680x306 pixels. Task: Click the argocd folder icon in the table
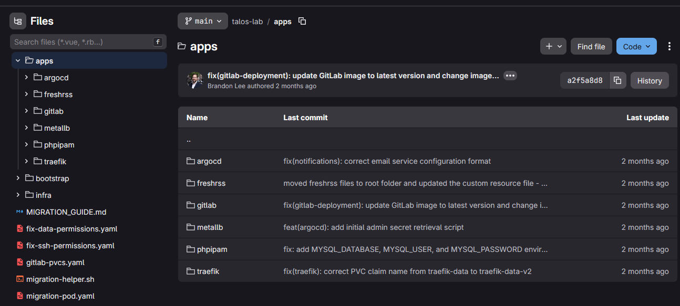tap(191, 161)
